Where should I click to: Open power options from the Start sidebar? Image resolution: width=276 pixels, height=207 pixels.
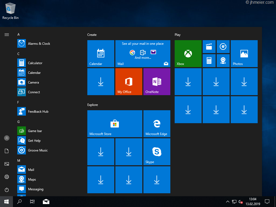(6, 190)
